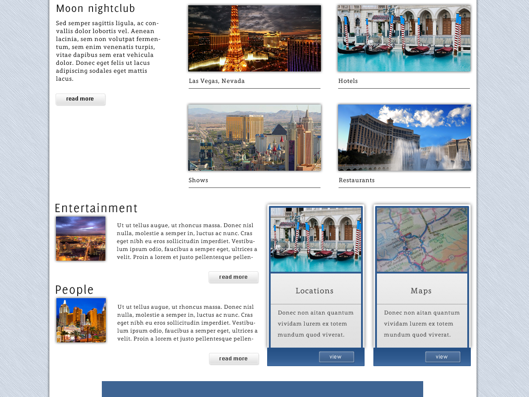Select the Locations card title
Image resolution: width=529 pixels, height=397 pixels.
click(x=315, y=291)
